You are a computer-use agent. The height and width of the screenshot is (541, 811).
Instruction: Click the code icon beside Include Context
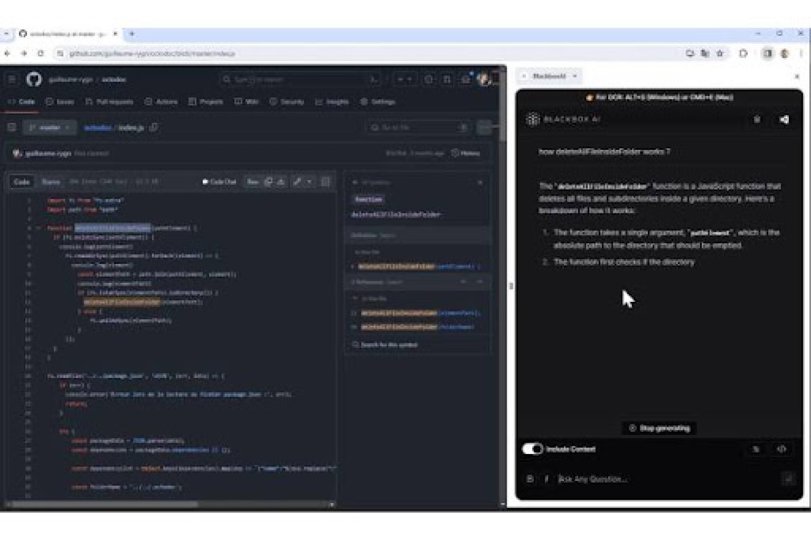pyautogui.click(x=782, y=449)
